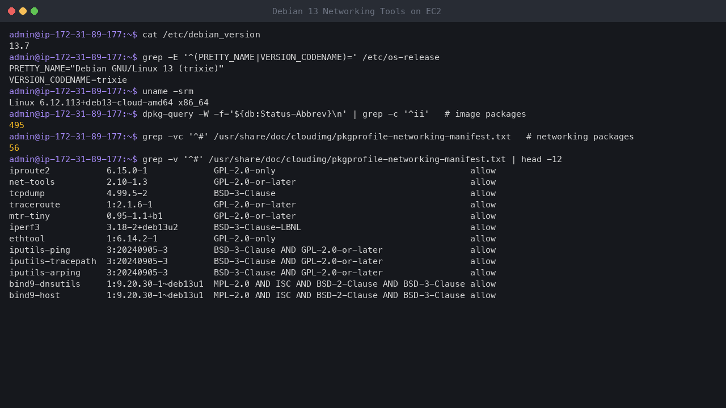Click the 'tcpdump' package name

27,193
